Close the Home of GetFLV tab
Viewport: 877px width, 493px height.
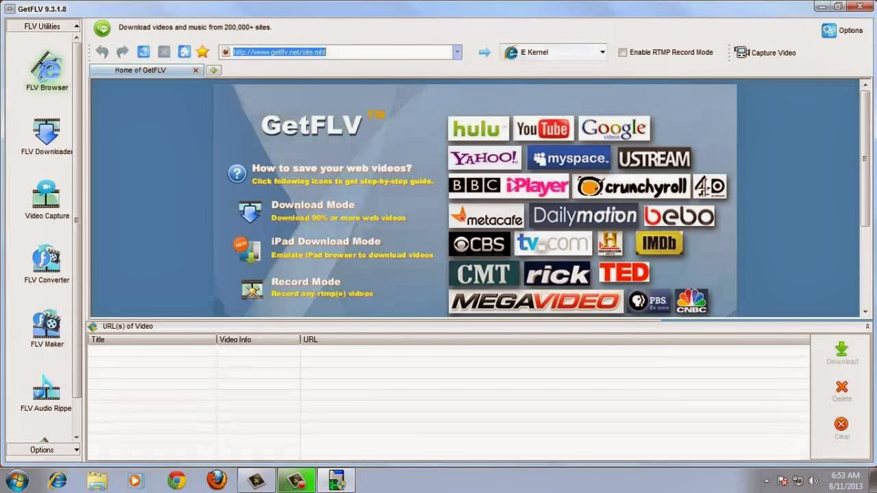196,70
